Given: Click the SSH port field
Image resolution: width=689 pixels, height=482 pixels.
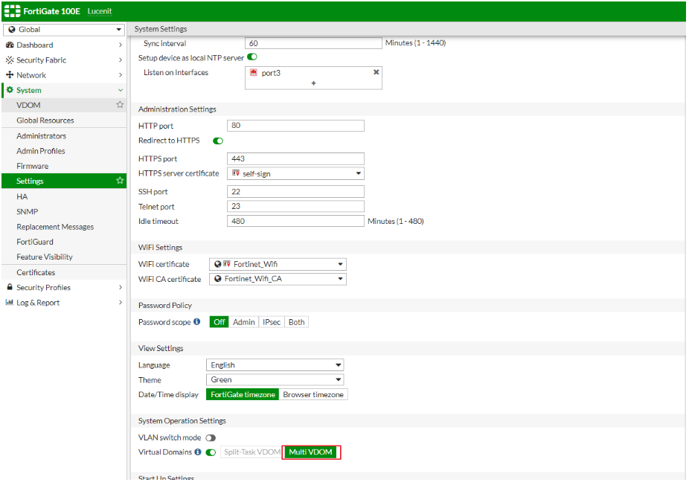Looking at the screenshot, I should [x=295, y=192].
